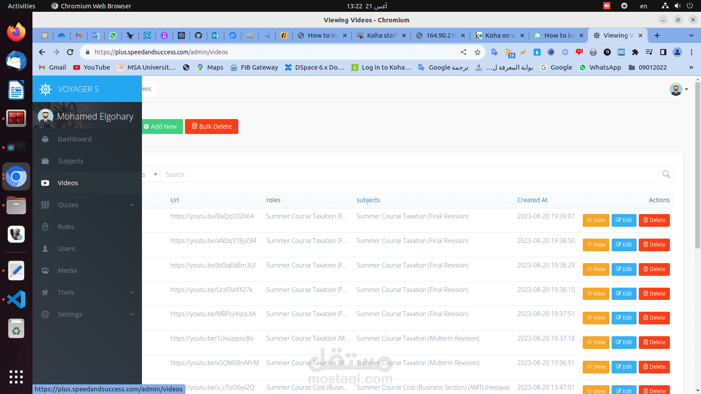Open the browser profile avatar icon
Image resolution: width=701 pixels, height=394 pixels.
[x=677, y=52]
